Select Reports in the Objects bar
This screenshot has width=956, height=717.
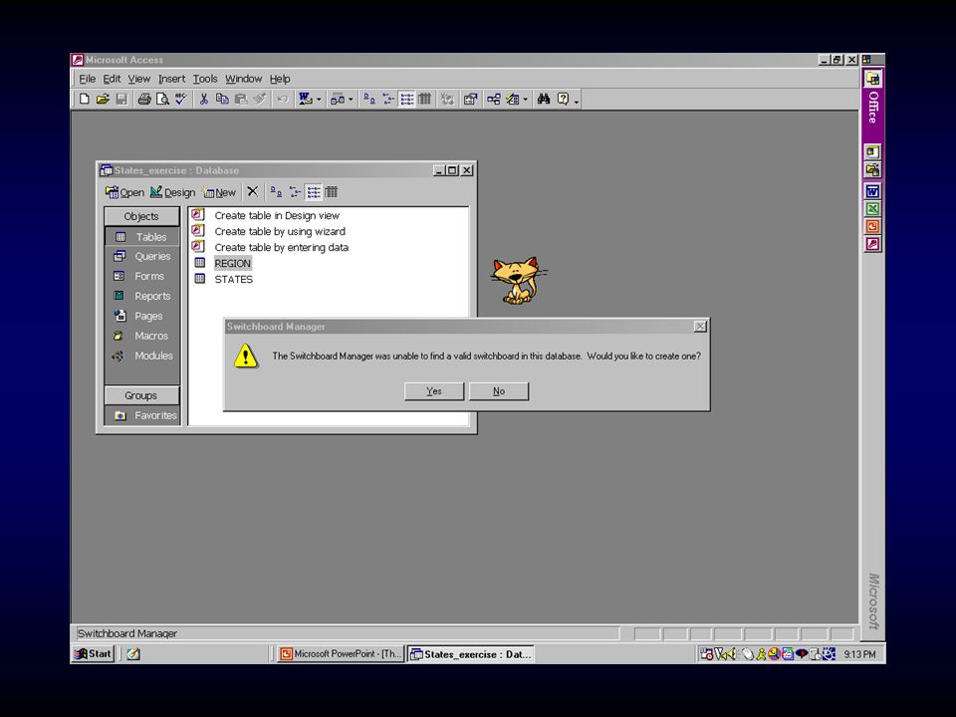click(x=142, y=296)
